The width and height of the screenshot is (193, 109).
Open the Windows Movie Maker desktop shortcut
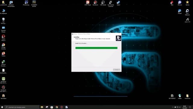[x=11, y=4]
